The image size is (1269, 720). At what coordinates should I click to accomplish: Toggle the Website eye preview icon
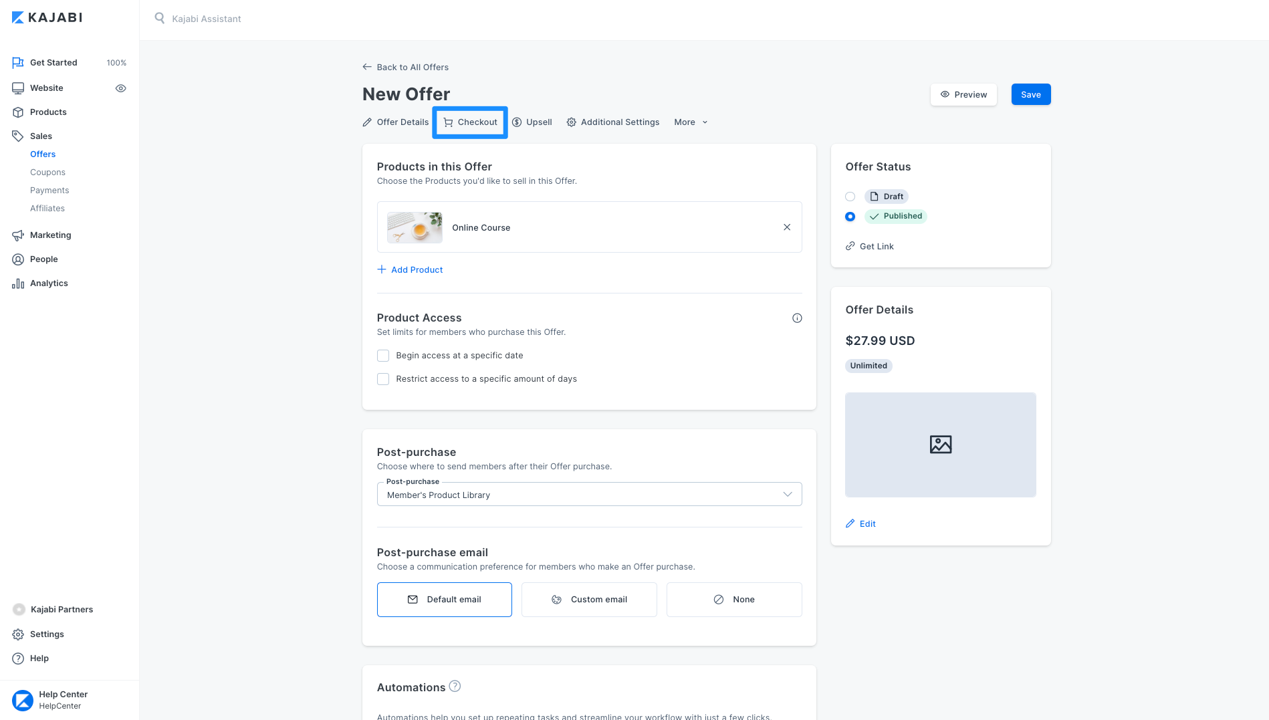120,88
